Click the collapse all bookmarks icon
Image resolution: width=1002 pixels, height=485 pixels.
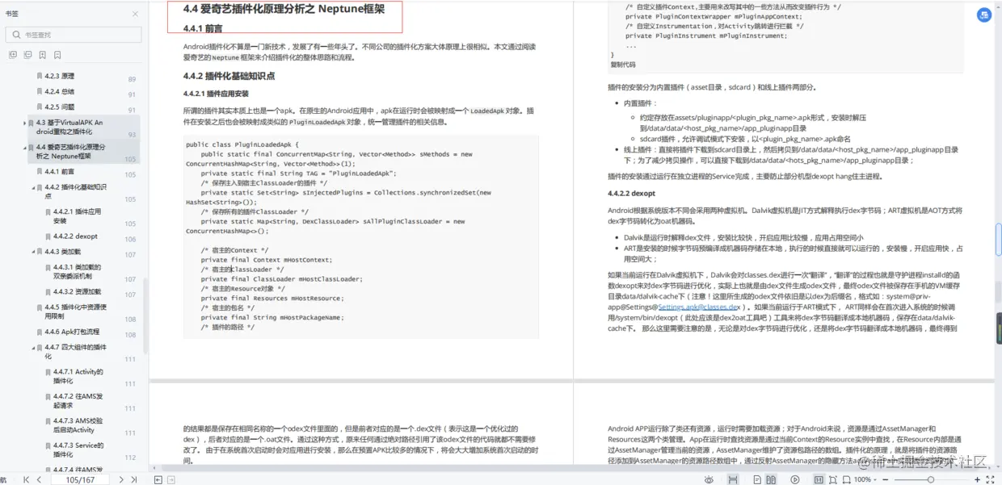tap(27, 55)
